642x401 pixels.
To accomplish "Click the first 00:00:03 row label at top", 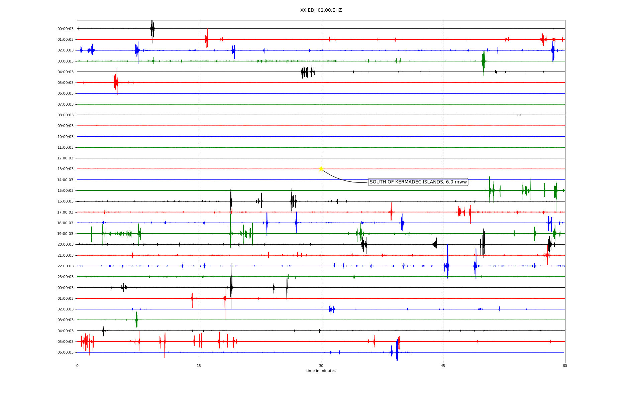I will coord(66,29).
